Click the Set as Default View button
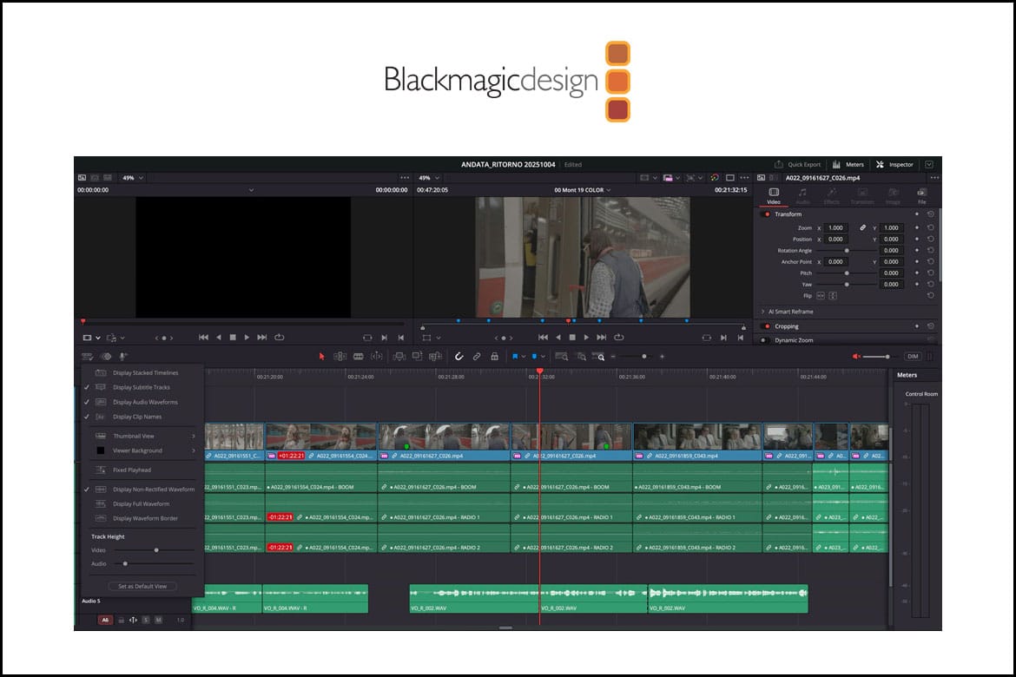Screen dimensions: 1016x677 142,587
